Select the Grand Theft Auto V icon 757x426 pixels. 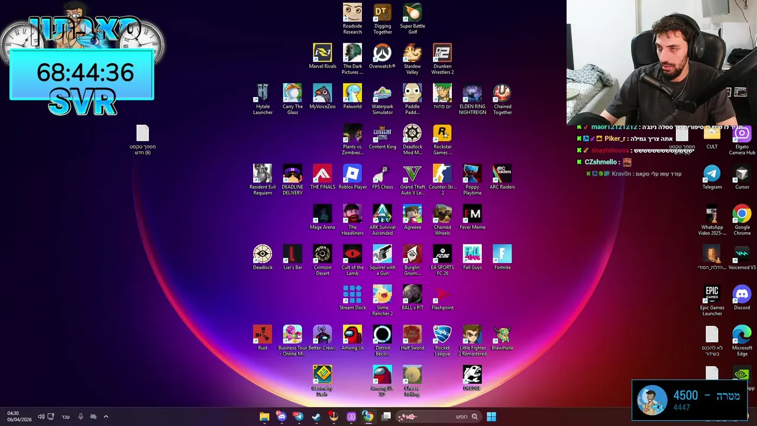tap(413, 179)
